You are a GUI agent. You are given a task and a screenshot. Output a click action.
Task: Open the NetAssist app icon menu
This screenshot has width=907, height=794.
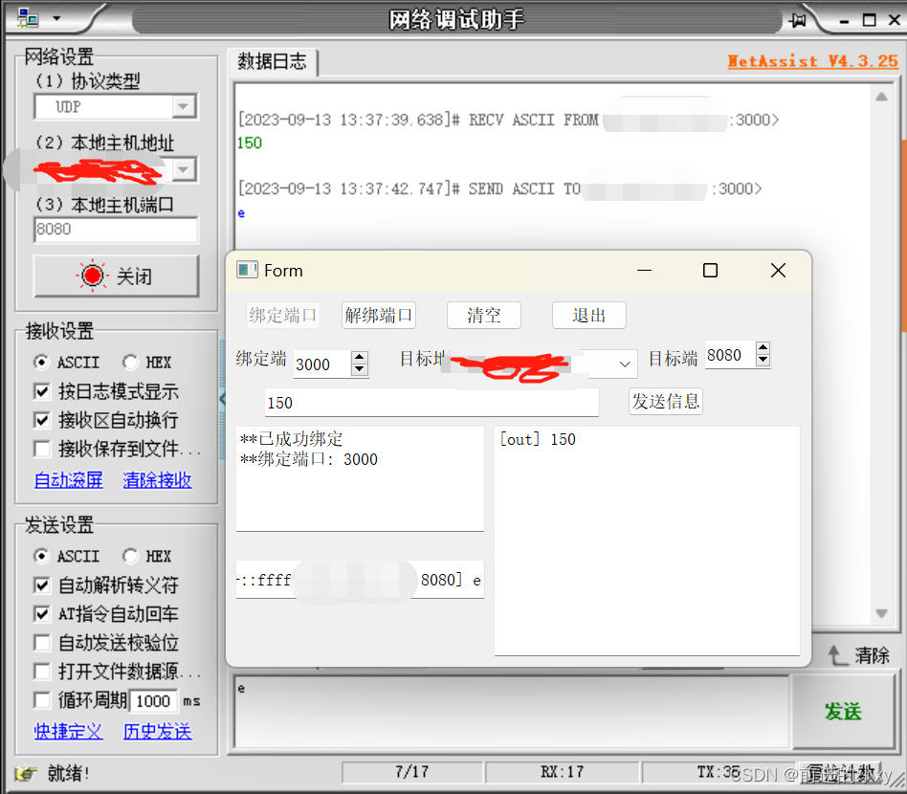pos(28,18)
